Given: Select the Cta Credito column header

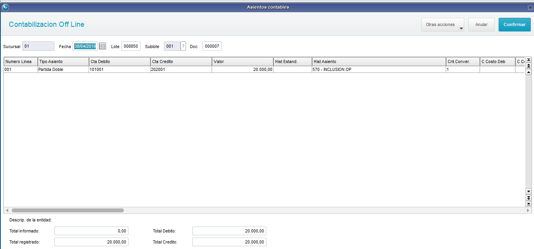Looking at the screenshot, I should [x=181, y=61].
